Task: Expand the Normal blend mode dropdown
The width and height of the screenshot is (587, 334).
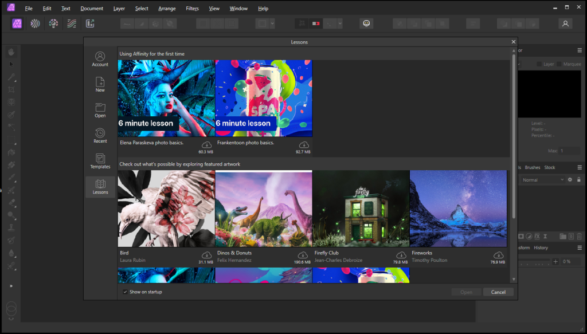Action: [x=542, y=180]
